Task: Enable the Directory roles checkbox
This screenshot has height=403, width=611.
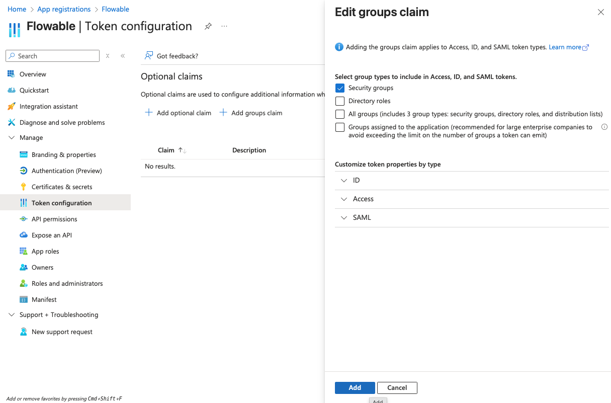Action: pyautogui.click(x=340, y=101)
